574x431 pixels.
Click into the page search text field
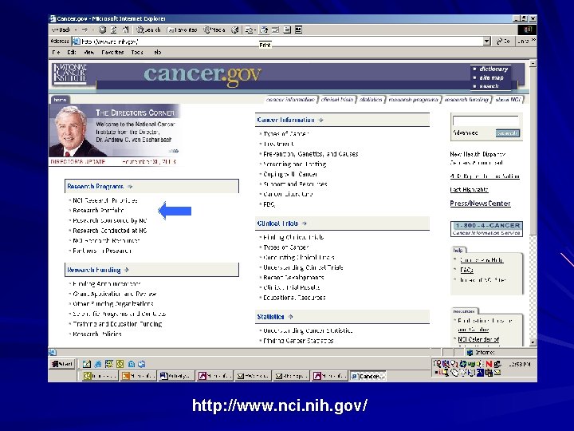486,121
